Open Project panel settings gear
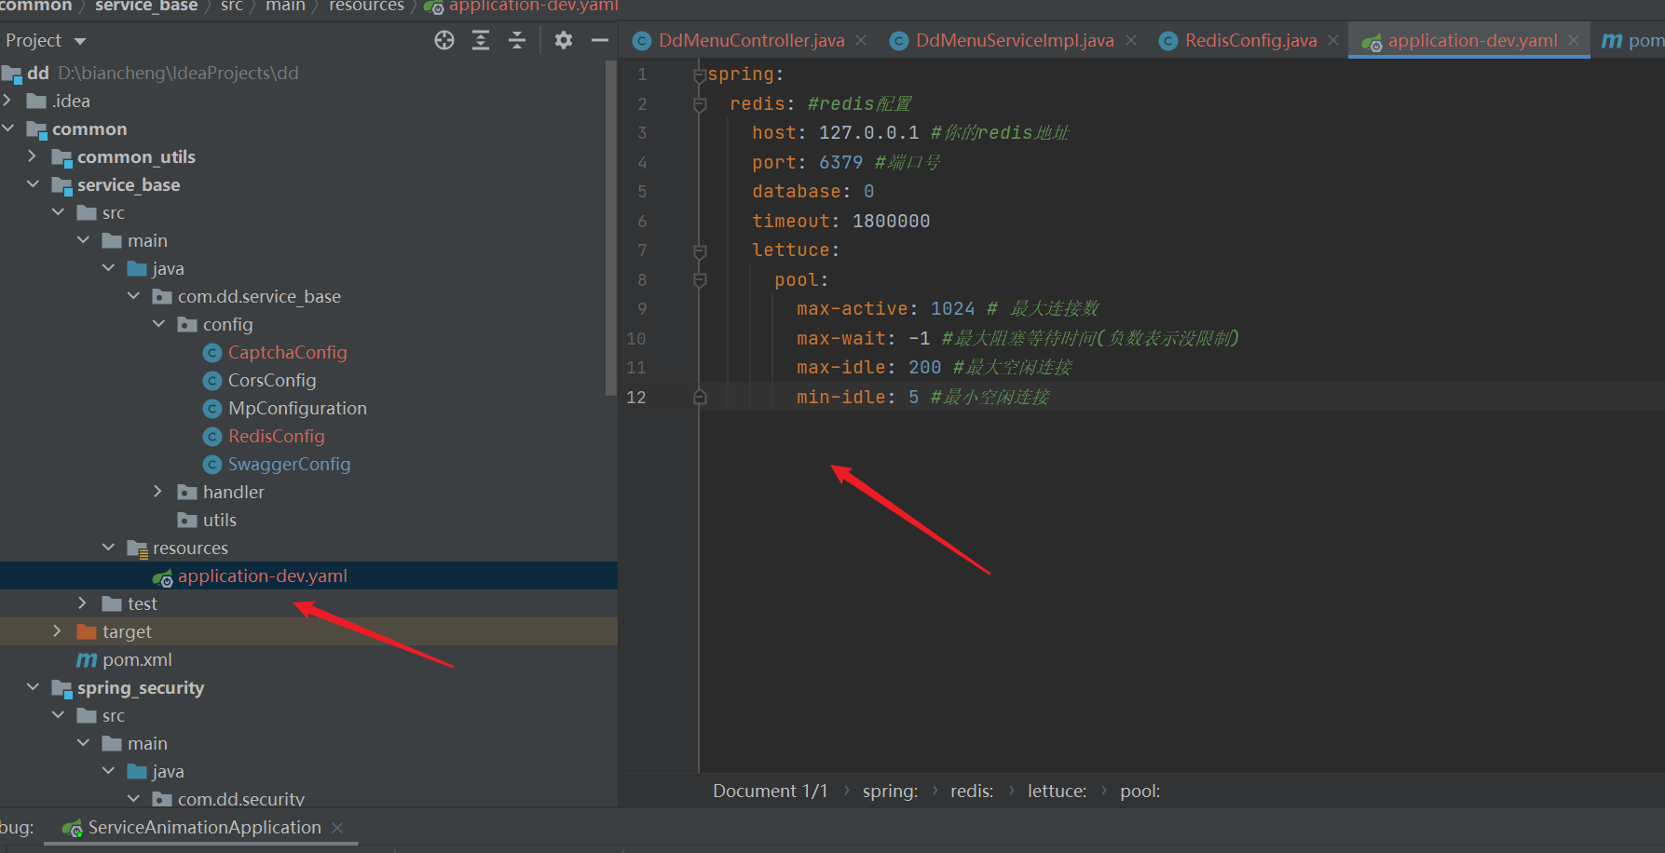The height and width of the screenshot is (853, 1665). [x=564, y=40]
